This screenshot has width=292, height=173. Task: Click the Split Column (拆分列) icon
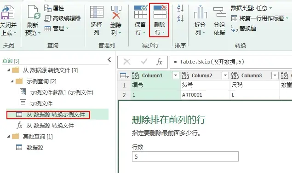[200, 12]
